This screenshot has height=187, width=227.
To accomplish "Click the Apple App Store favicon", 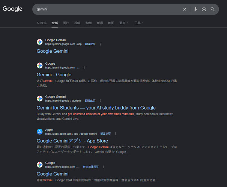I will (x=40, y=132).
